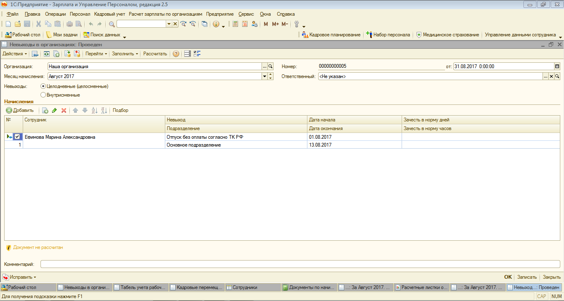Image resolution: width=564 pixels, height=301 pixels.
Task: Open the Заполнить dropdown menu
Action: coord(125,54)
